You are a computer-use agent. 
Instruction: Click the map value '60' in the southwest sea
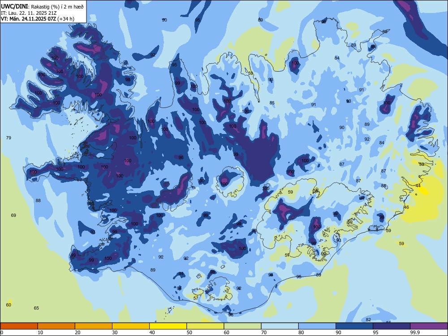click(x=9, y=305)
